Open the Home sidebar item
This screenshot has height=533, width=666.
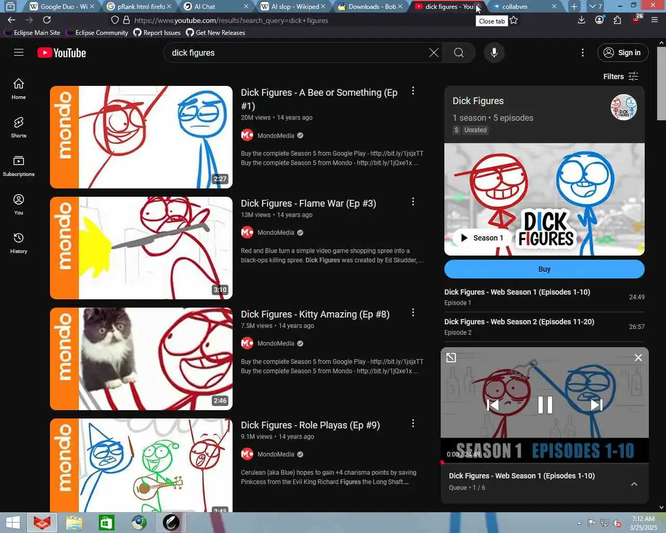coord(19,89)
